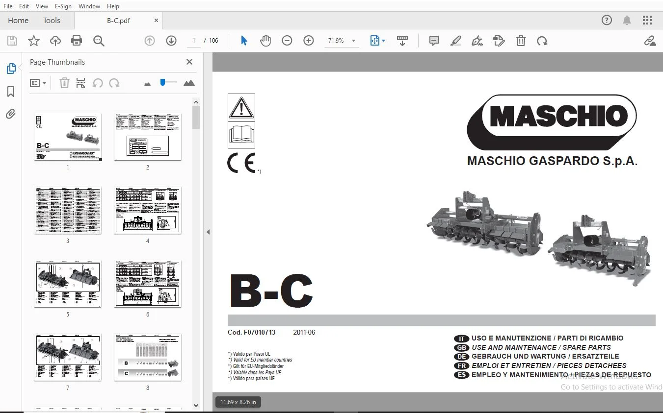Open the View menu

(x=42, y=6)
